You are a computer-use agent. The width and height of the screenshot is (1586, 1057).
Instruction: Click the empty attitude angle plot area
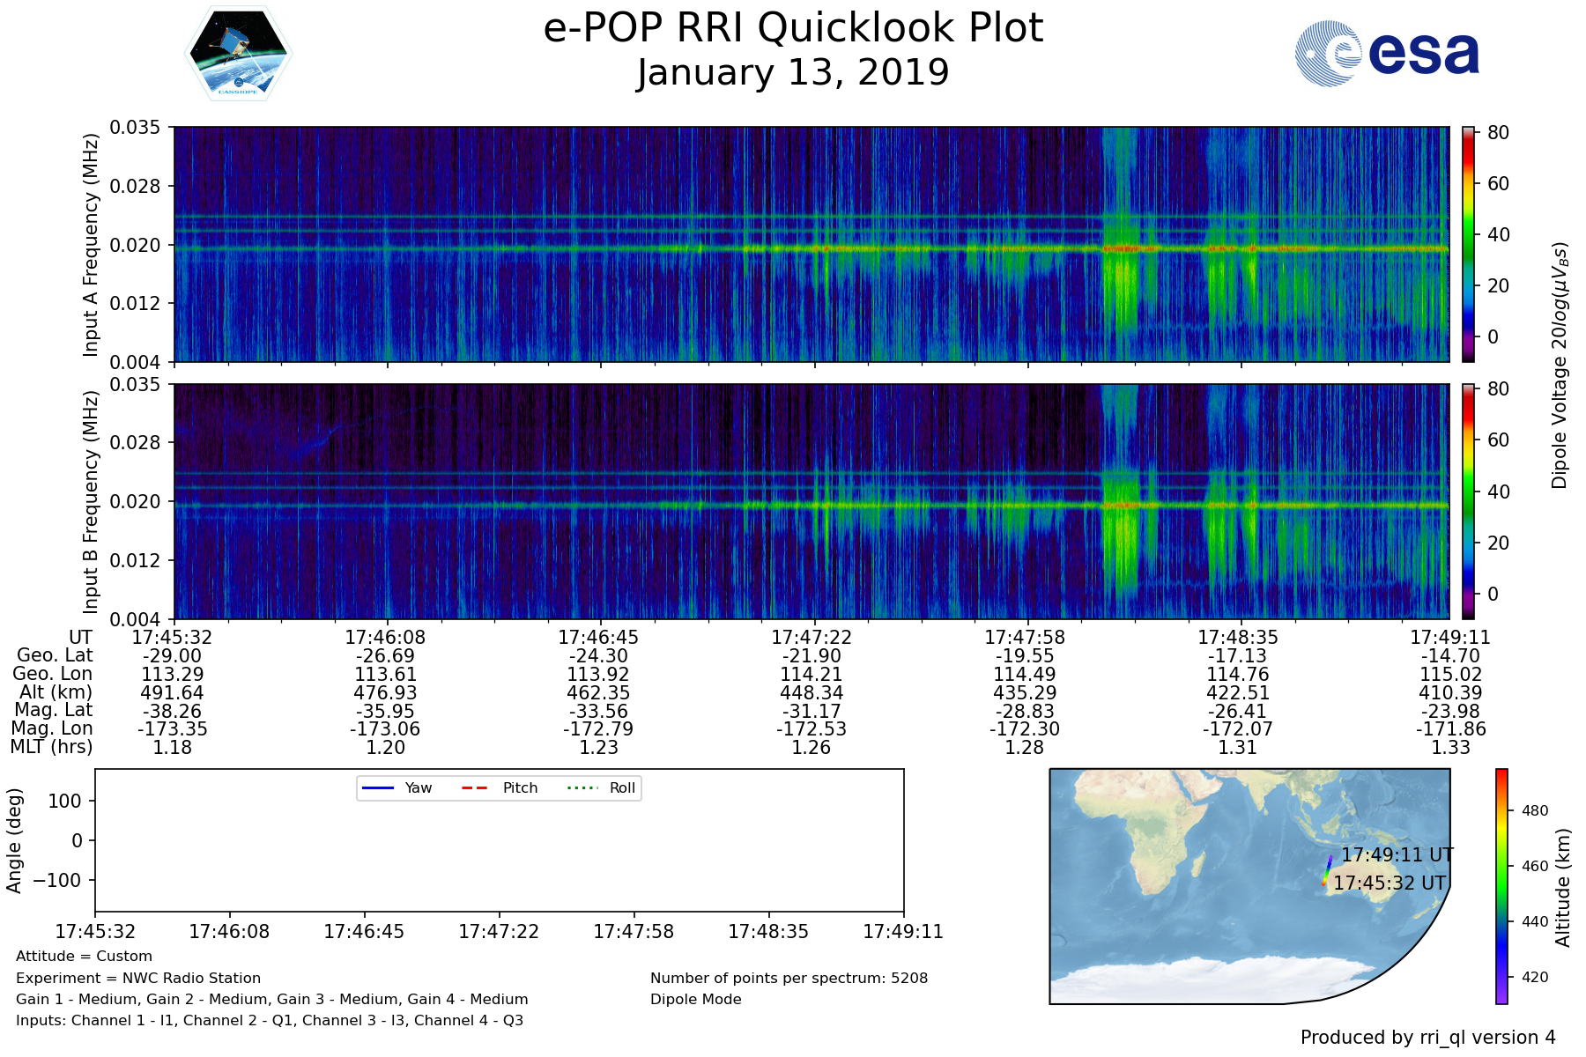[499, 854]
